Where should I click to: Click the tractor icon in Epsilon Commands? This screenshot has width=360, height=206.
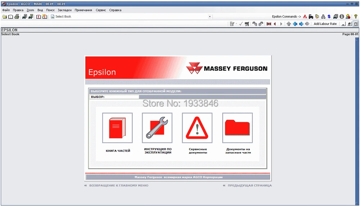(311, 17)
